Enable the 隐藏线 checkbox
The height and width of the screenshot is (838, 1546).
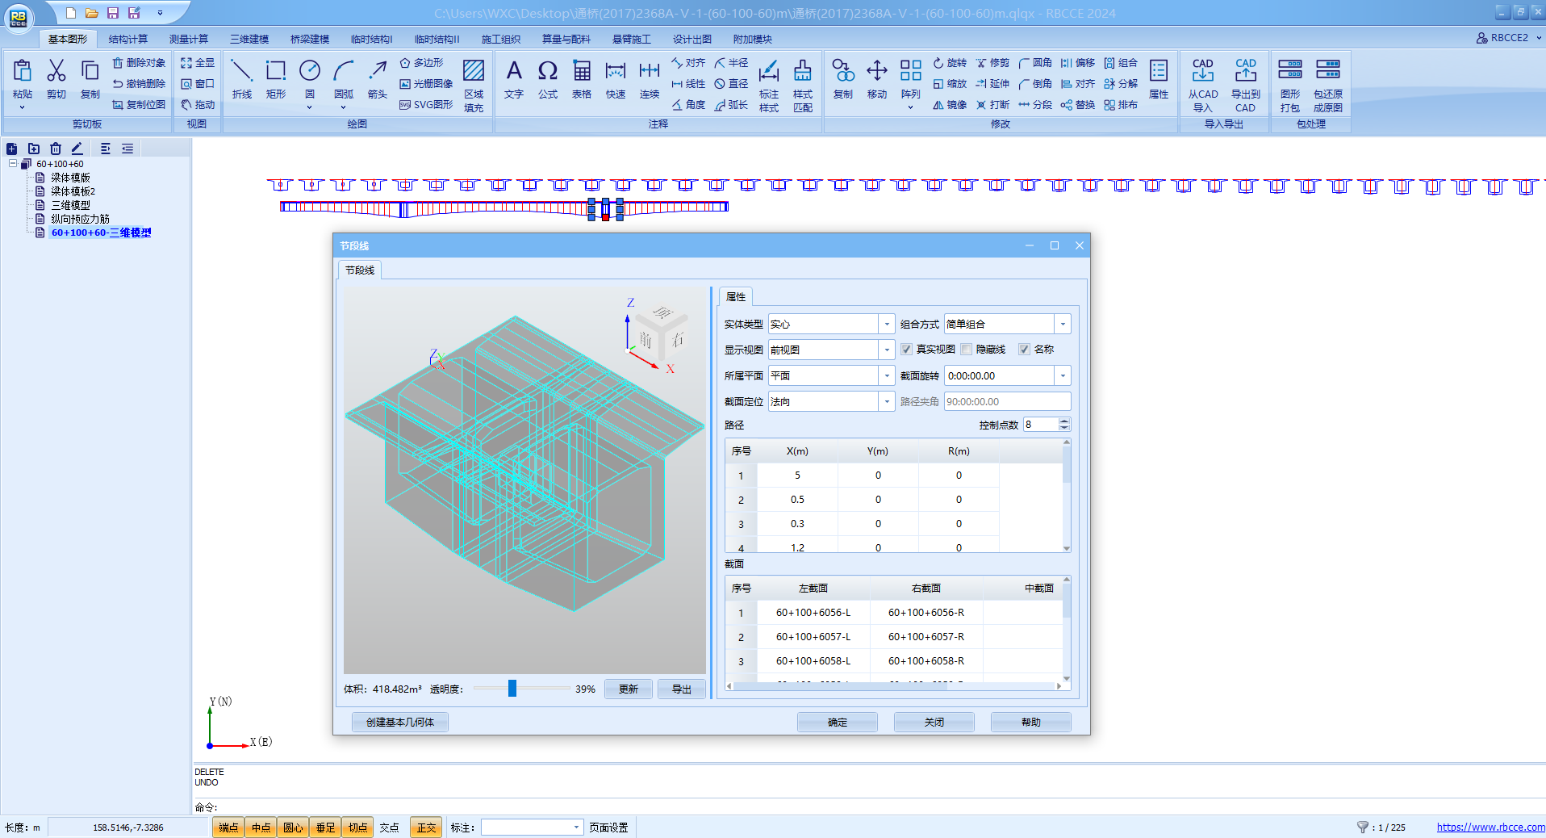pos(967,350)
